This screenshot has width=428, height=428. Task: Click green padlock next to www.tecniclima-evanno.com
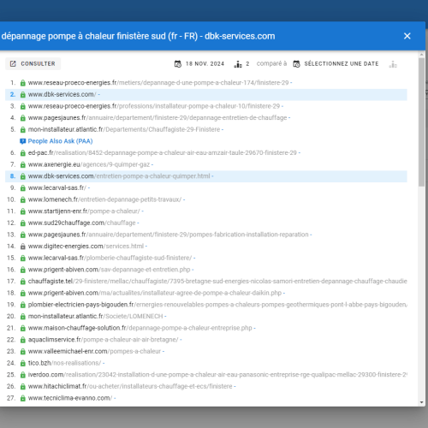[23, 398]
